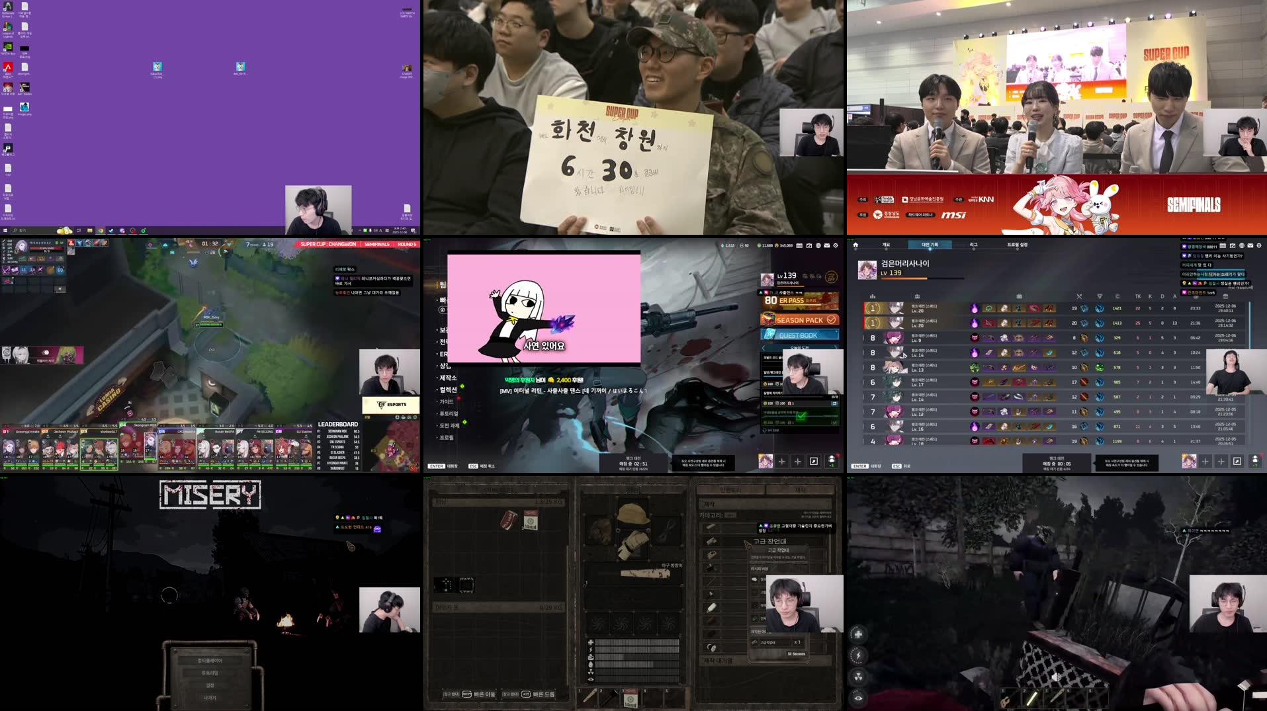Open the friends list icon at lobby bottom right
1267x711 pixels.
[x=832, y=461]
